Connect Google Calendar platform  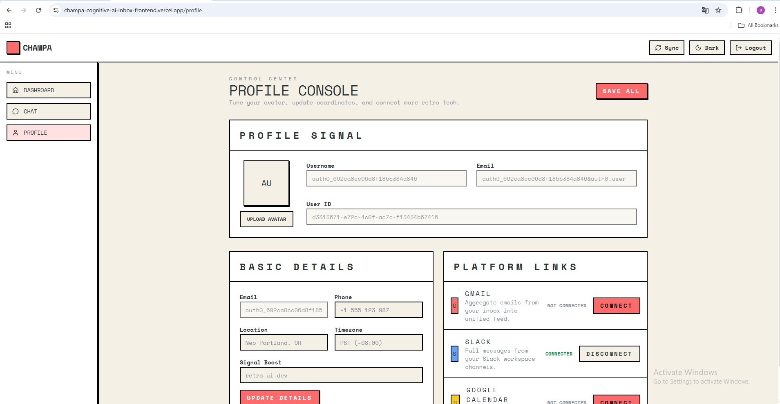[x=616, y=400]
